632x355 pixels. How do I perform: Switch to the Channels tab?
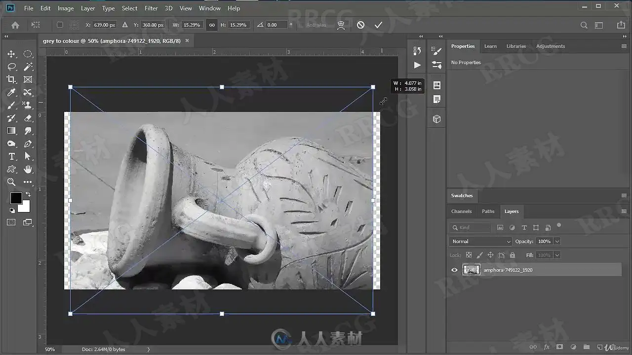[461, 211]
